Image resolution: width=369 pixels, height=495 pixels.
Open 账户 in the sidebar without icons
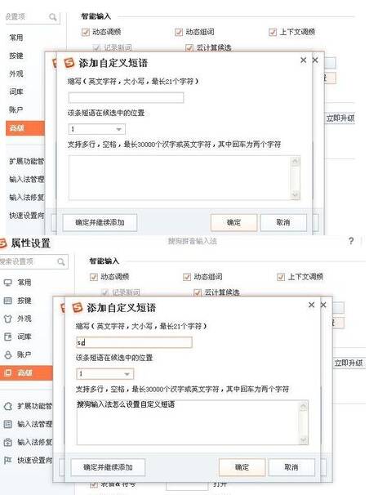point(16,109)
